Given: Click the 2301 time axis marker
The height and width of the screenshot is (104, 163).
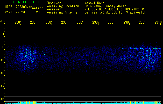Looking at the screenshot, I should (18, 23).
